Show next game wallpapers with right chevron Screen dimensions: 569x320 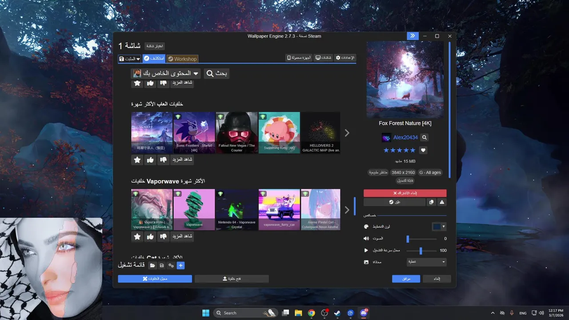click(347, 133)
